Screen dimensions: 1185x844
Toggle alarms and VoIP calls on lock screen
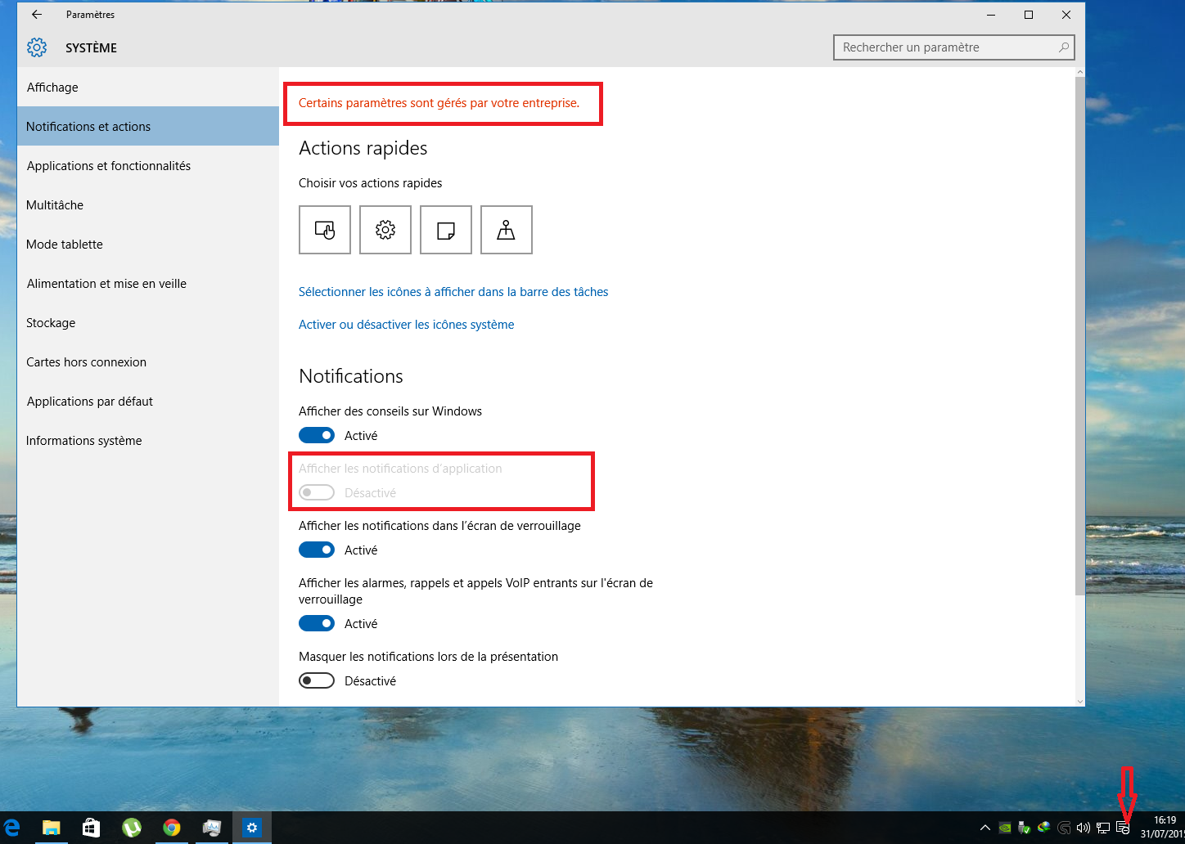[x=317, y=623]
